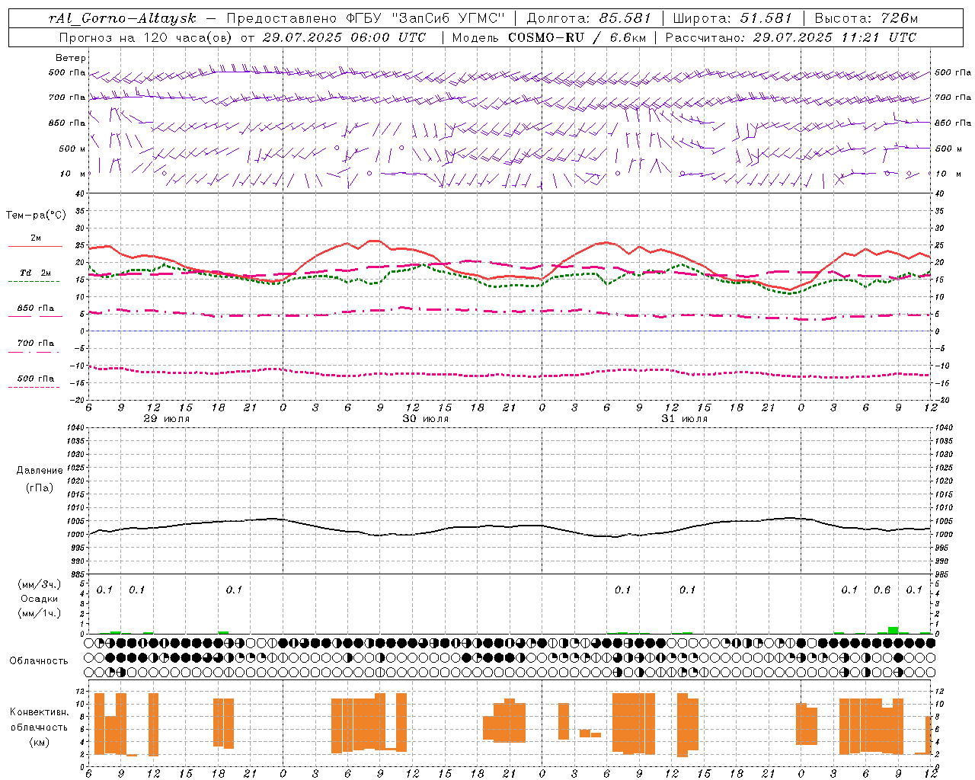Click the station title rAl_Gorno-Altaysk
The width and height of the screenshot is (975, 780).
122,18
